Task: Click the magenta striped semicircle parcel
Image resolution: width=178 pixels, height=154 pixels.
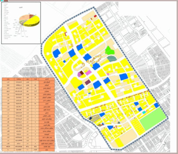Action: click(x=79, y=75)
